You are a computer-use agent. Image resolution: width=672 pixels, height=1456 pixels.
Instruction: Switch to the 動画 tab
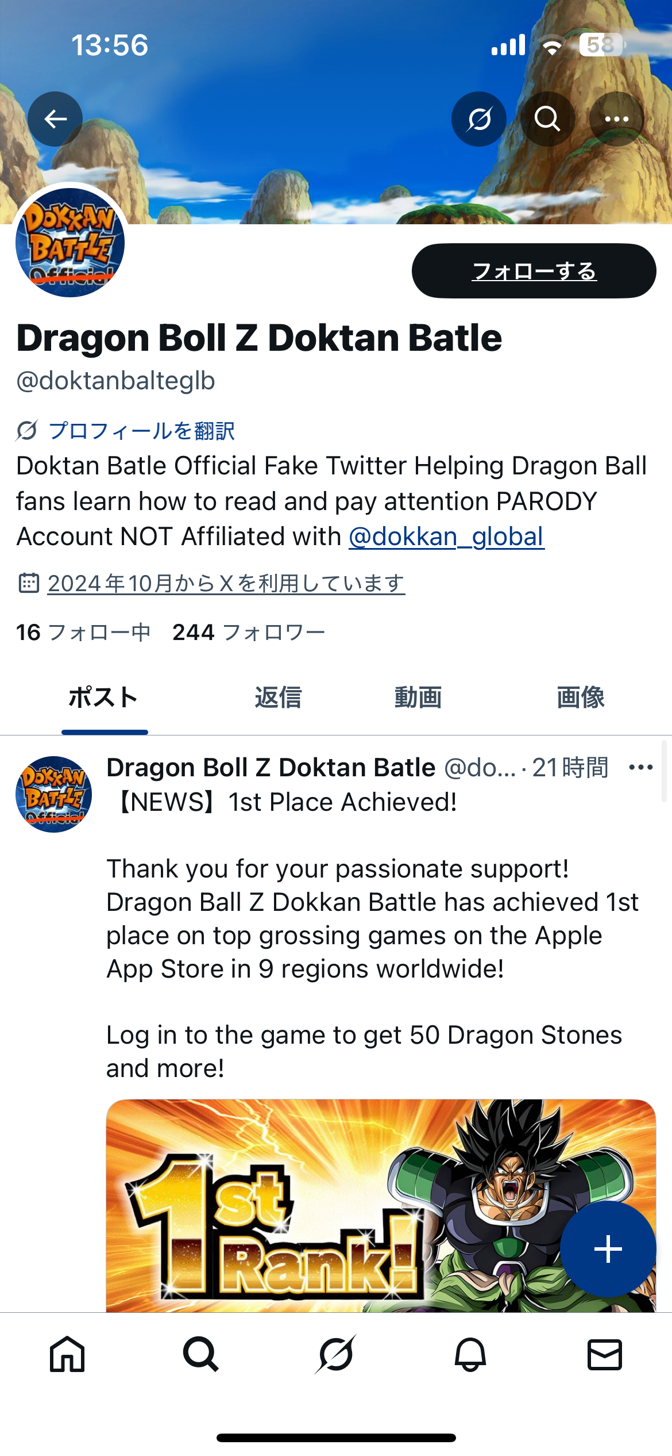[418, 698]
